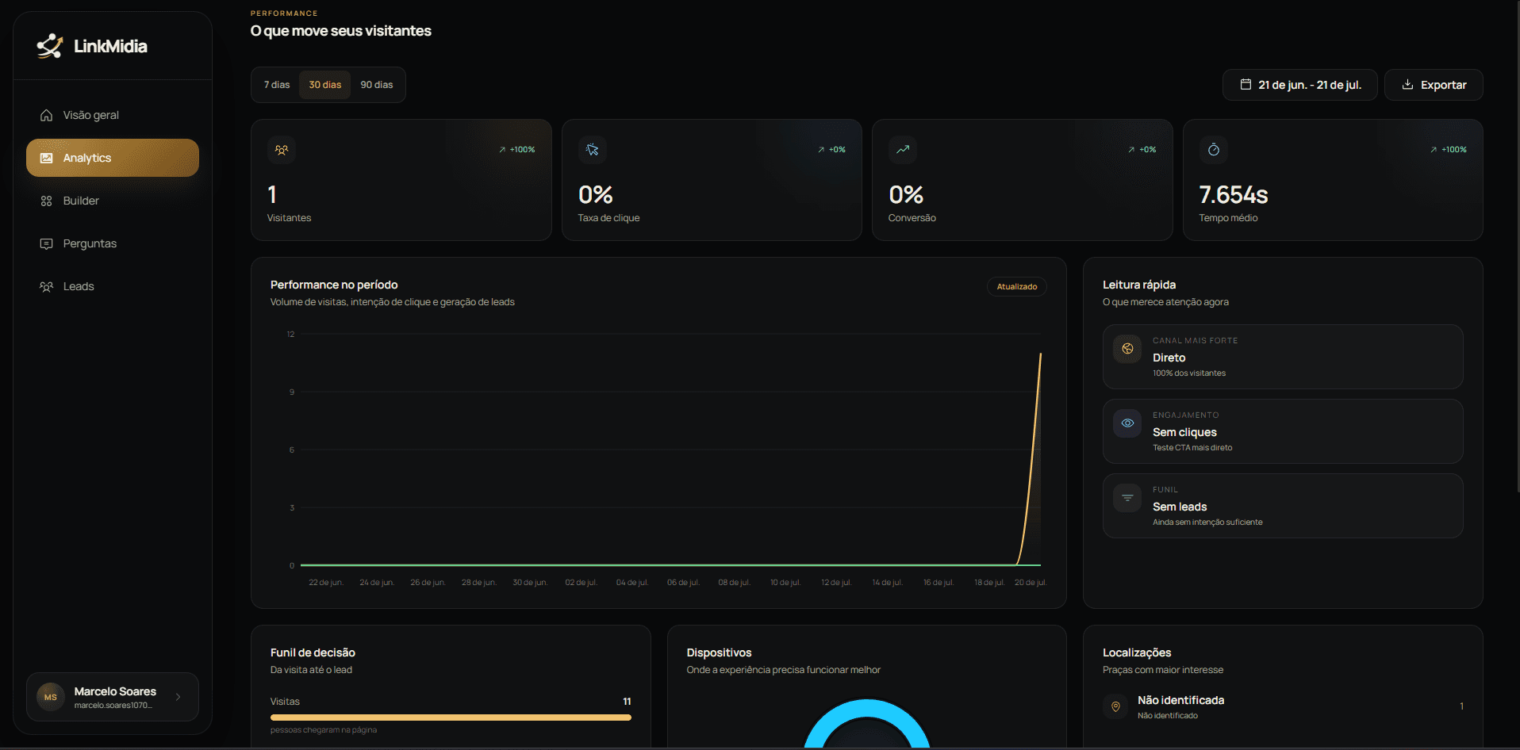Viewport: 1520px width, 750px height.
Task: Click the Leitura rápida heading
Action: (1139, 285)
